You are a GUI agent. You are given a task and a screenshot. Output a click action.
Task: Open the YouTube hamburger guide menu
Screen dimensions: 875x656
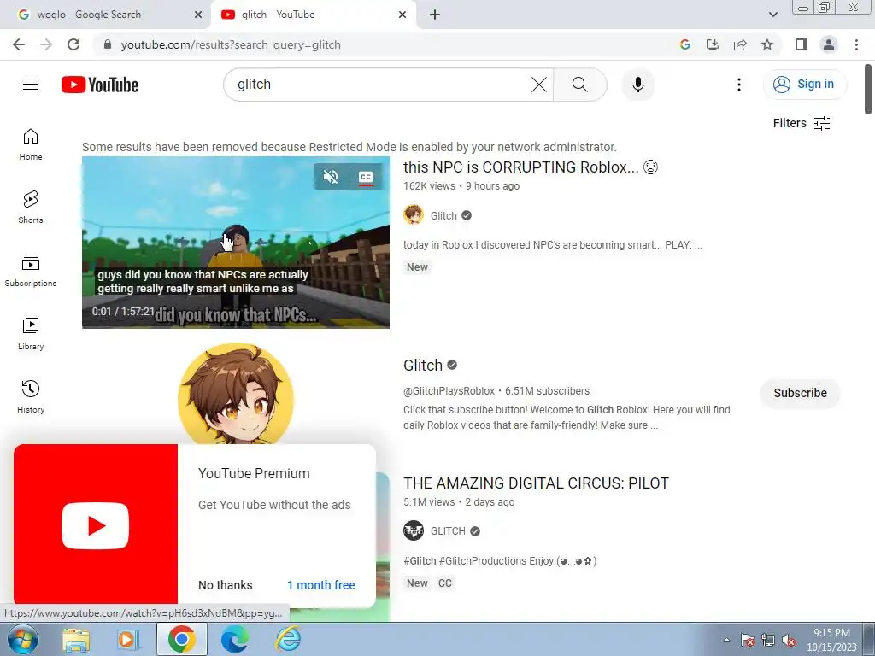point(31,85)
